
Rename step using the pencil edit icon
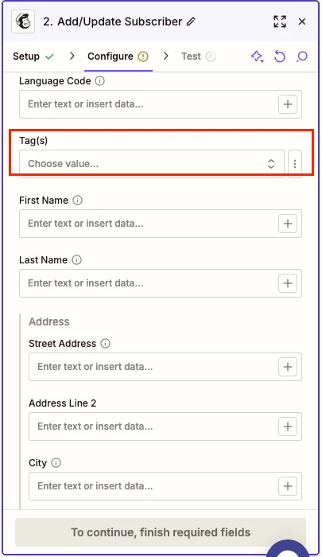pyautogui.click(x=191, y=21)
